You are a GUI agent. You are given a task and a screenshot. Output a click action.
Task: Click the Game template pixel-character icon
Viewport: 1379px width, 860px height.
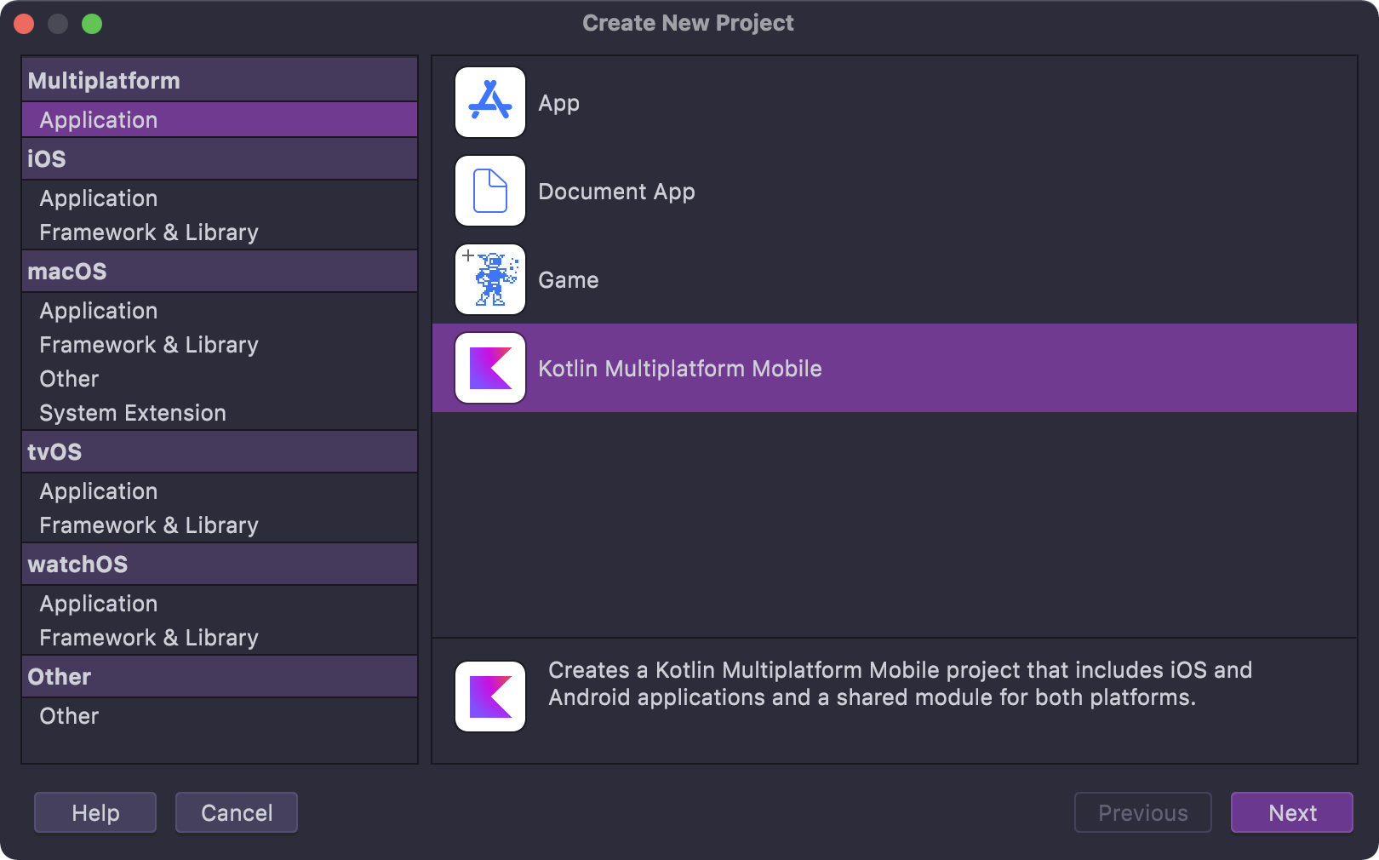(x=490, y=279)
